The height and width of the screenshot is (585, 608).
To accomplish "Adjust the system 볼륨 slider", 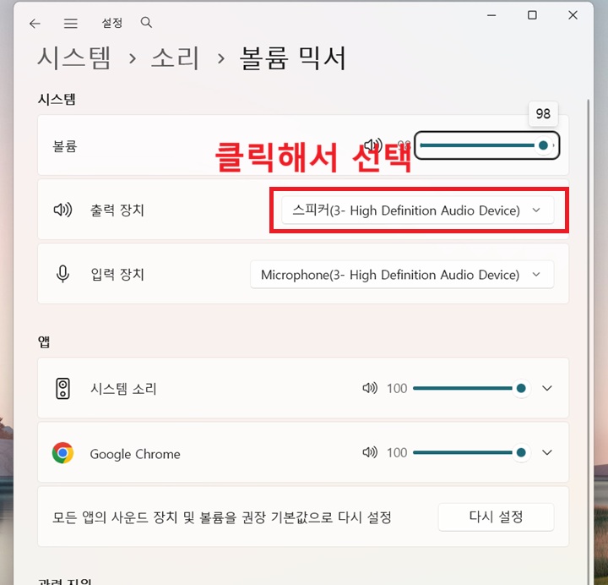I will pyautogui.click(x=487, y=145).
